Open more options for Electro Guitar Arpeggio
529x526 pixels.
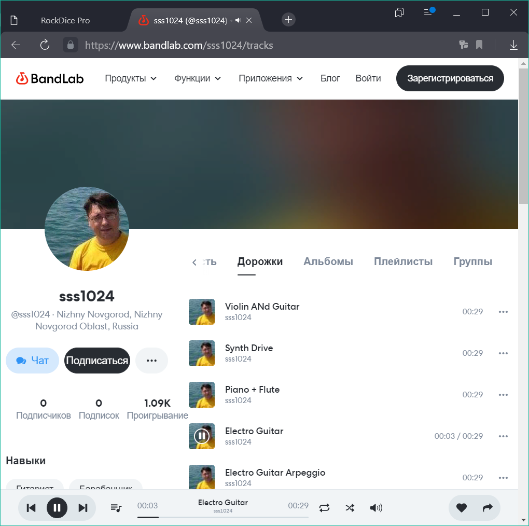503,478
